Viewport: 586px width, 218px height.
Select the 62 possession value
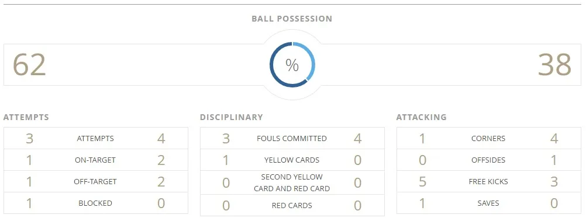pyautogui.click(x=29, y=65)
